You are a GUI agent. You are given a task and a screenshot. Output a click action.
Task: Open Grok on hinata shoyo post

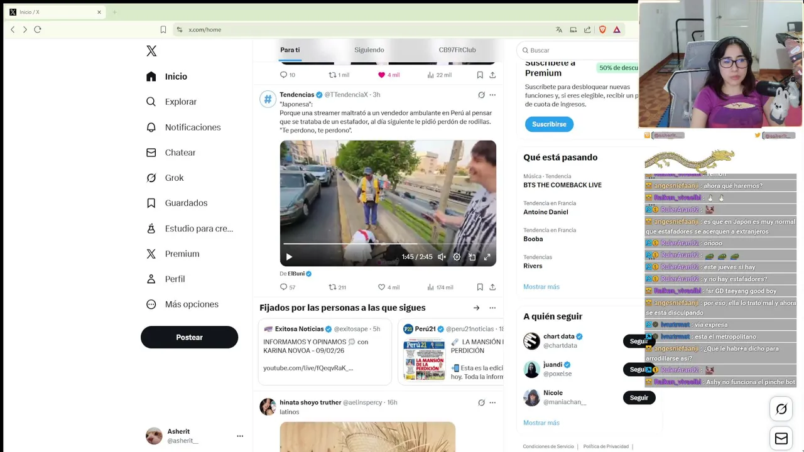[x=481, y=402]
